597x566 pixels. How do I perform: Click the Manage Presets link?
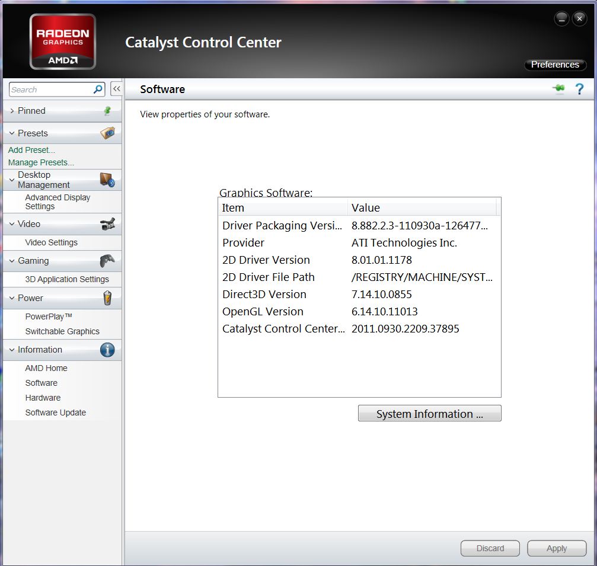[x=41, y=162]
